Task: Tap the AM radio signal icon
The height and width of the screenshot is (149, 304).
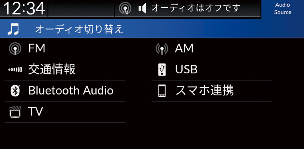Action: click(x=162, y=49)
